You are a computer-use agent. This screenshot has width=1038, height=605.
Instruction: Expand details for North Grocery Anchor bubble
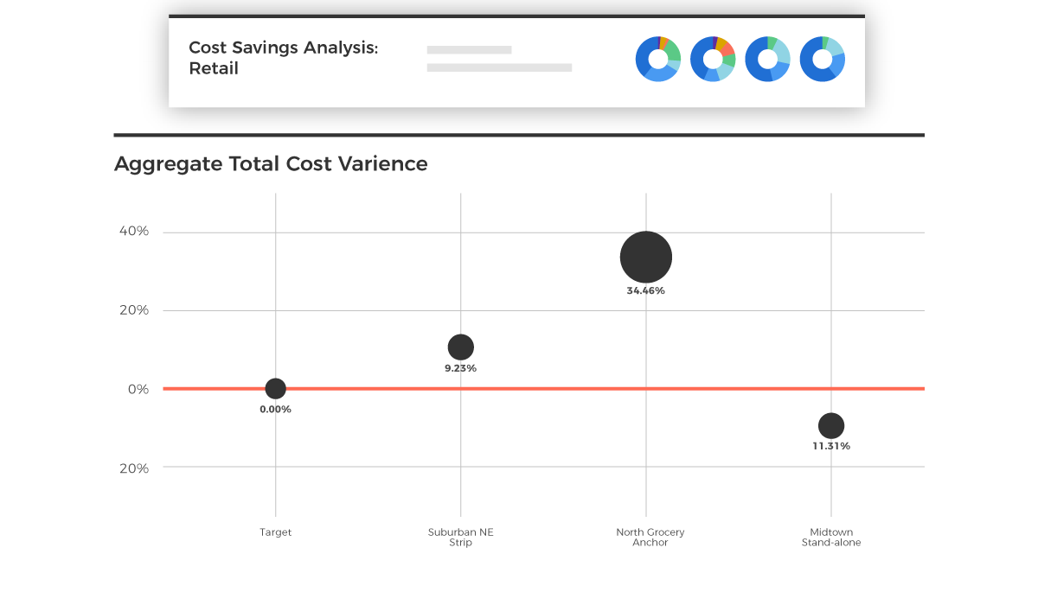coord(645,256)
